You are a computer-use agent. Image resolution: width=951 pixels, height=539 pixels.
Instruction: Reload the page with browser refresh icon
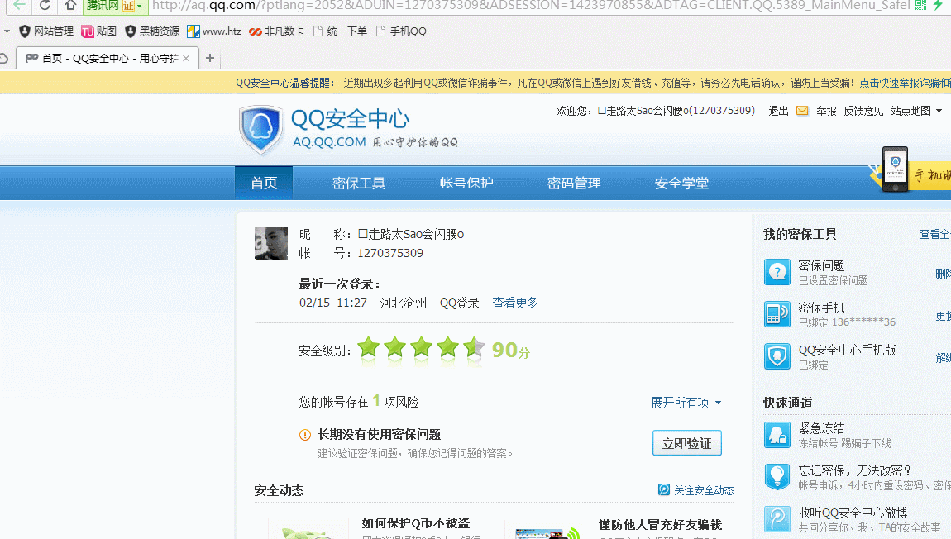point(45,6)
